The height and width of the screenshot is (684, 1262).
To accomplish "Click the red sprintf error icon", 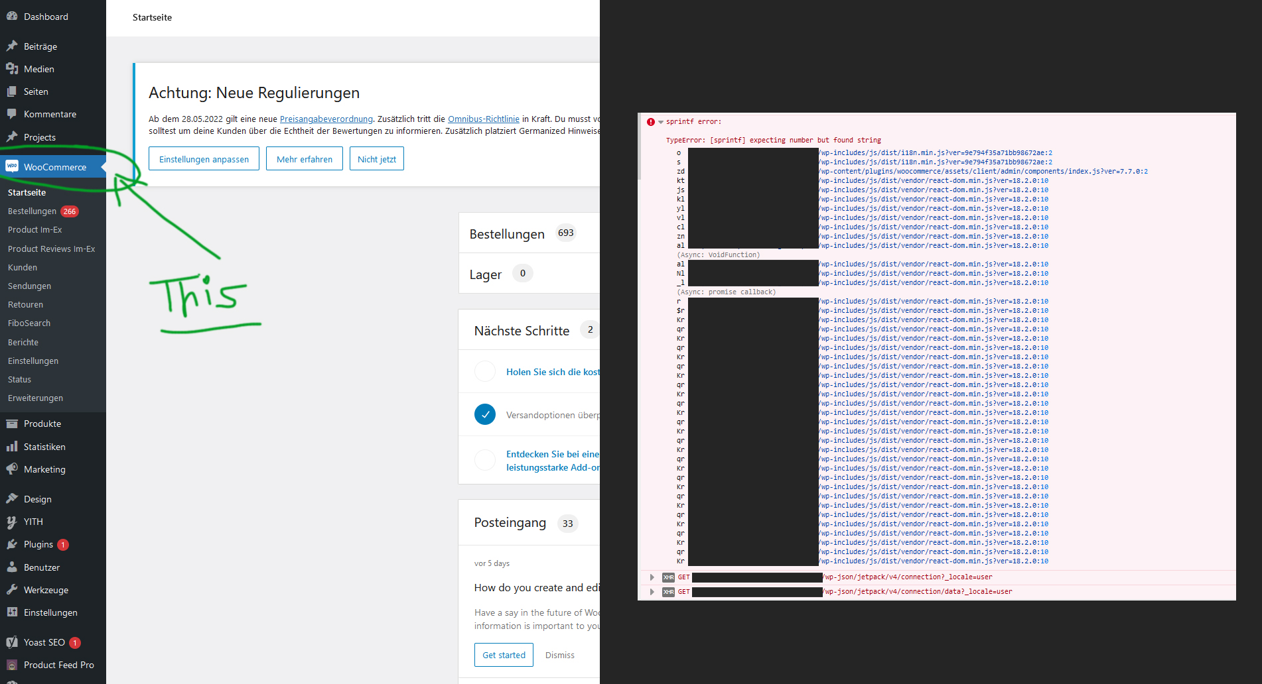I will point(651,122).
